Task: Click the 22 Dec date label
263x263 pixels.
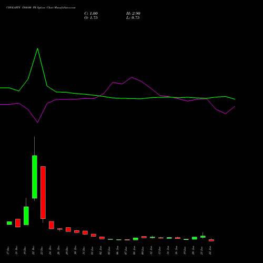Action: tap(33, 250)
